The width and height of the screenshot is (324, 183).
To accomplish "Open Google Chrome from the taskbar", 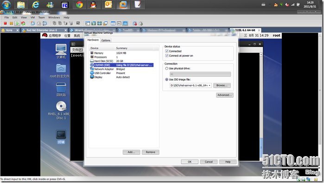I will click(79, 5).
